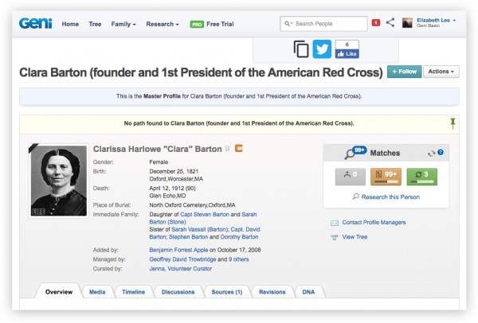This screenshot has height=323, width=478.
Task: Expand the Research dropdown menu
Action: pyautogui.click(x=163, y=24)
